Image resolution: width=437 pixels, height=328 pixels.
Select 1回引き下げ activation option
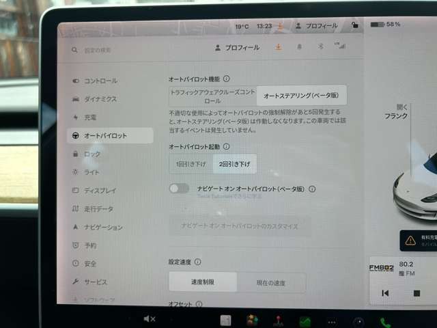click(x=190, y=164)
